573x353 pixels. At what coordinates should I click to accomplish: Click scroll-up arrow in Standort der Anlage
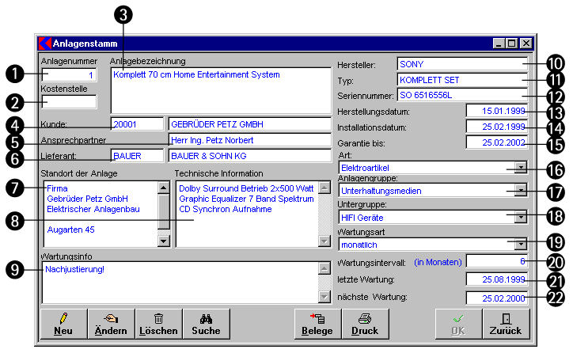coord(163,188)
